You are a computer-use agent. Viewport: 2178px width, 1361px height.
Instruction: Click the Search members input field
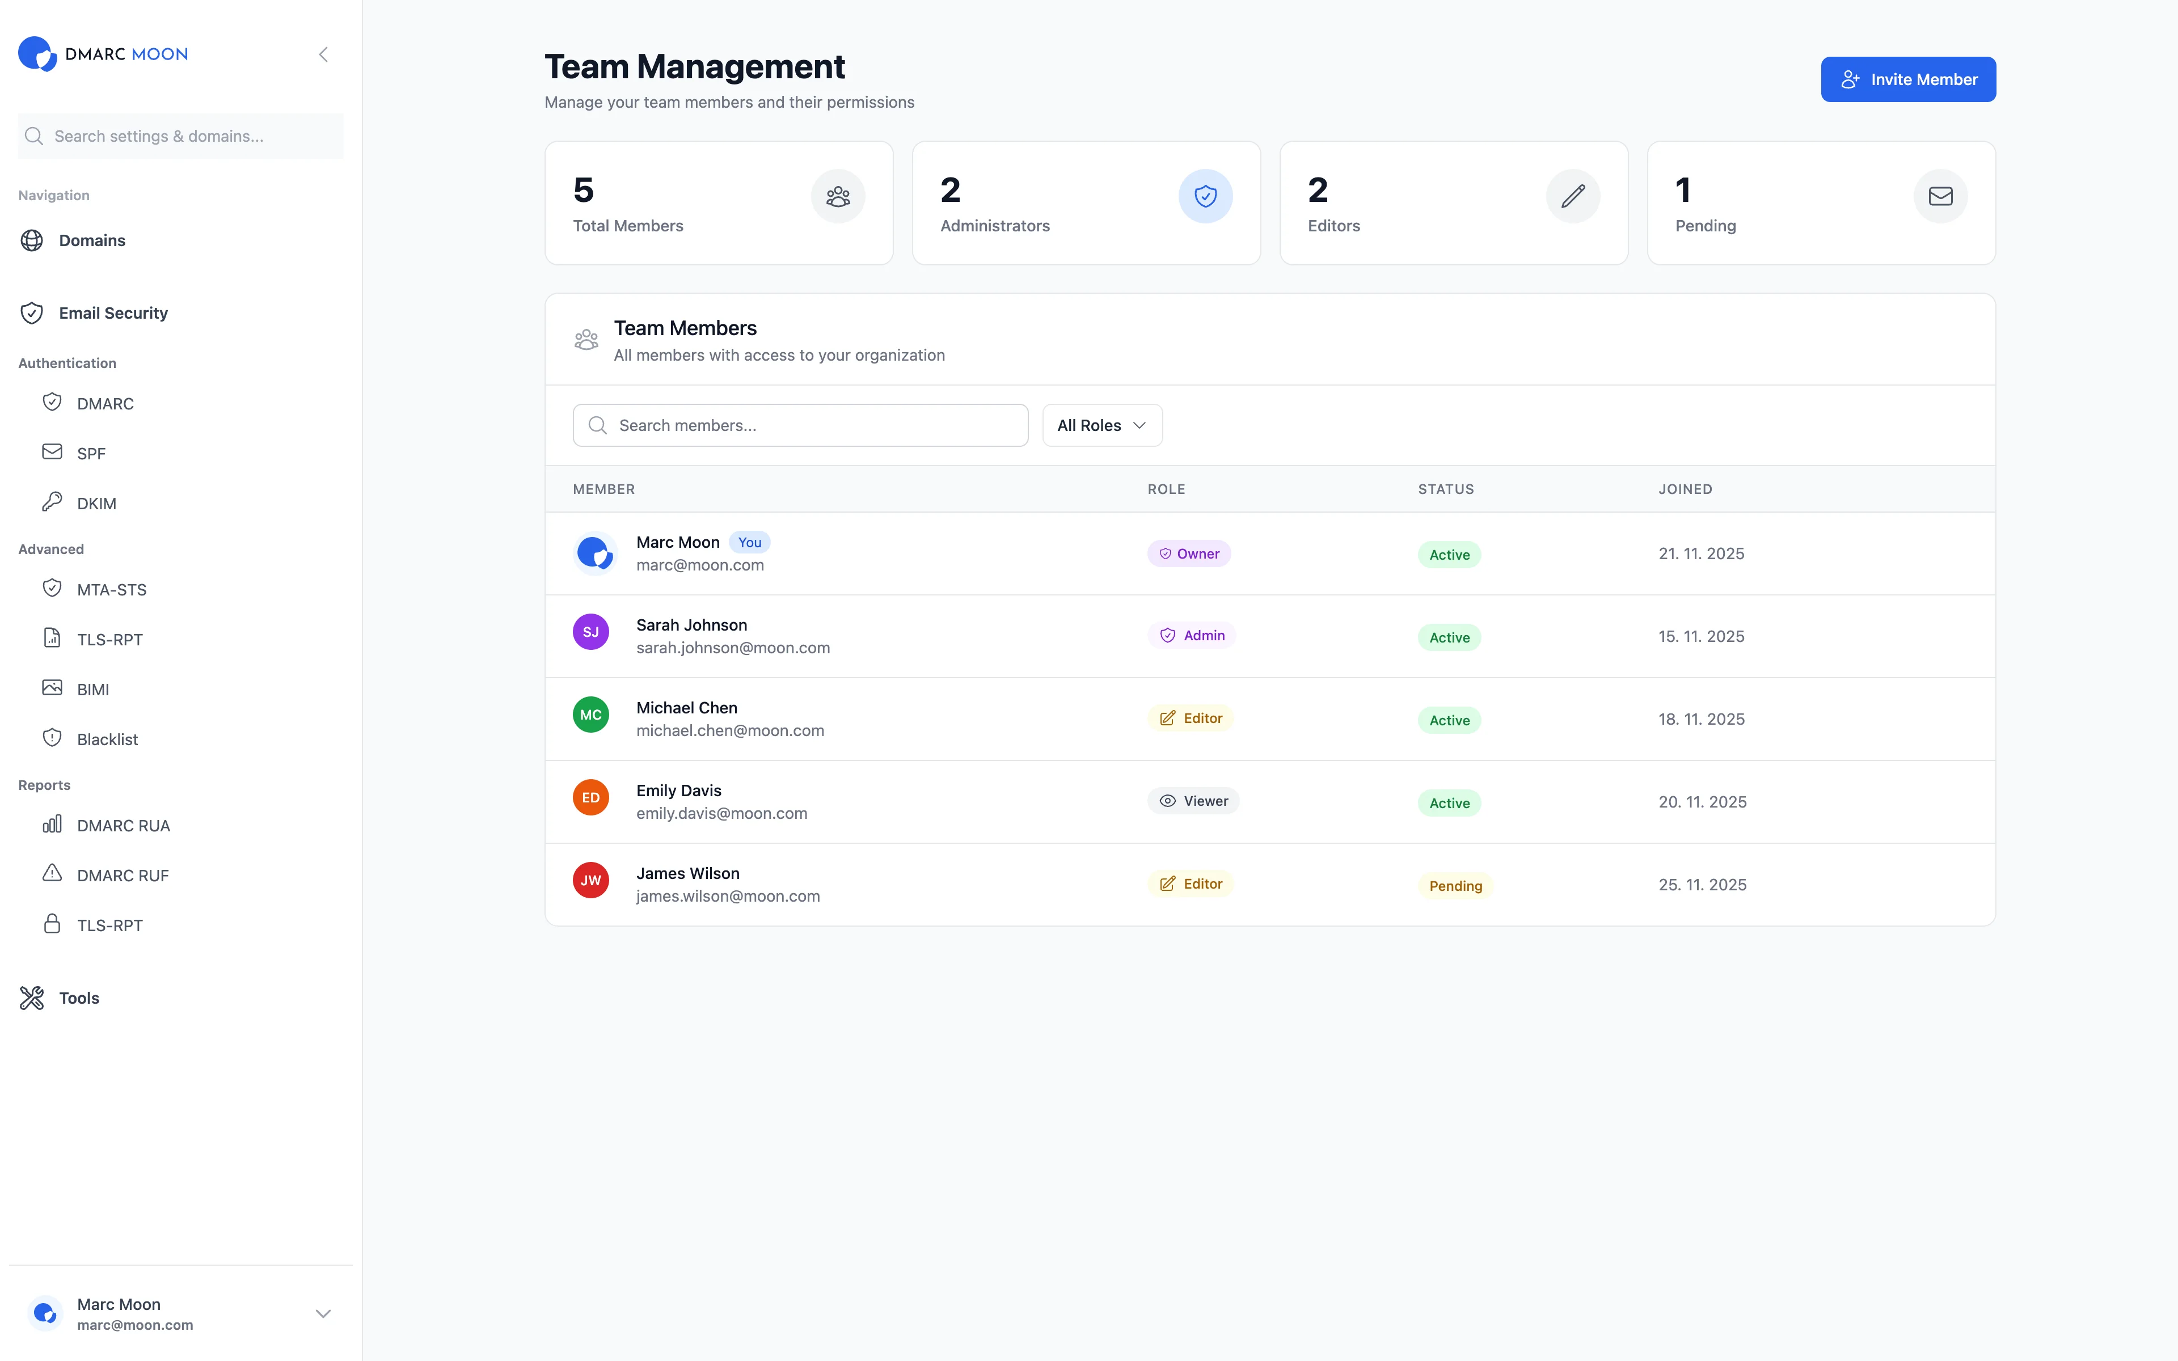(800, 425)
